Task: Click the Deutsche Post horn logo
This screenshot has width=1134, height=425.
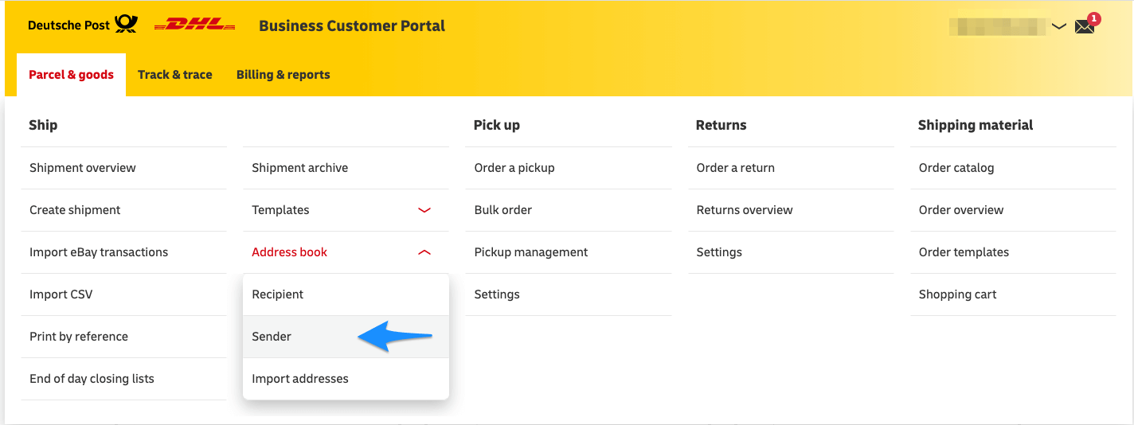Action: [x=126, y=25]
